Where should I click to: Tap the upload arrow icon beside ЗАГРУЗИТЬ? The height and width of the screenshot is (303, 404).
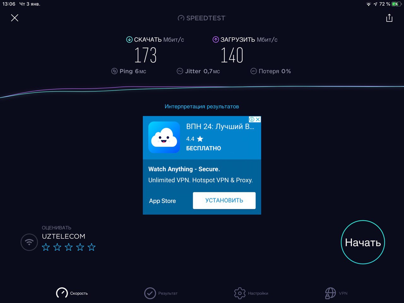[216, 39]
